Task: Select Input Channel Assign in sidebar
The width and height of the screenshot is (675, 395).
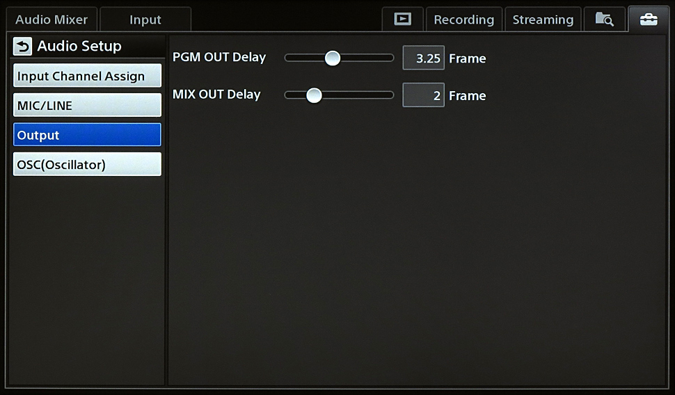Action: pyautogui.click(x=87, y=76)
